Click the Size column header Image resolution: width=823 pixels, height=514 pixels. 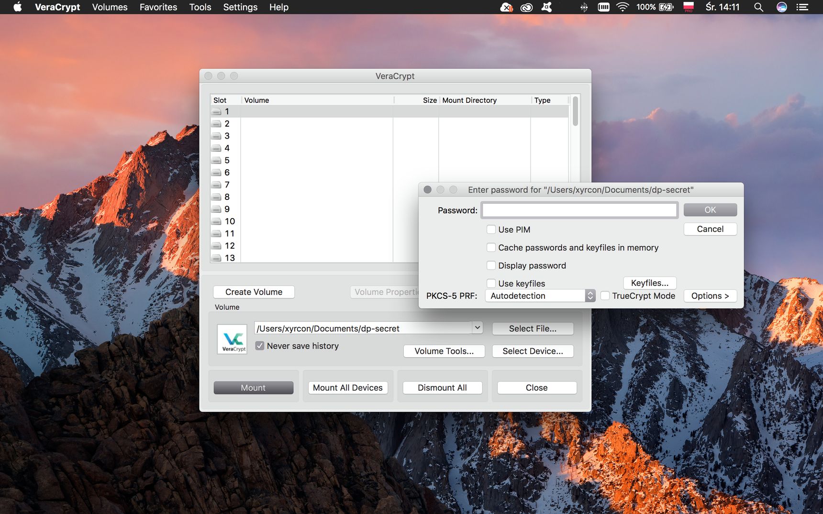click(x=416, y=100)
